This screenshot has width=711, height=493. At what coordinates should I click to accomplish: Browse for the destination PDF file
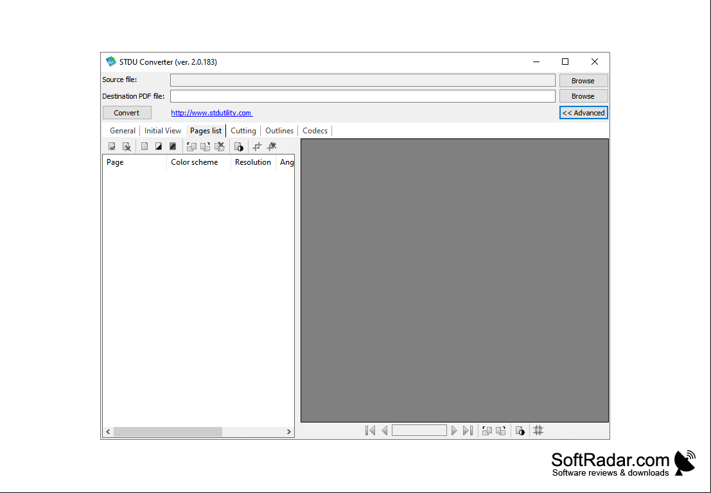pos(583,96)
